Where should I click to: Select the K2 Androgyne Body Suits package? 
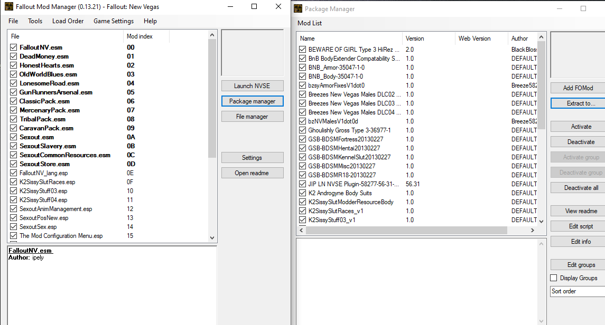340,193
